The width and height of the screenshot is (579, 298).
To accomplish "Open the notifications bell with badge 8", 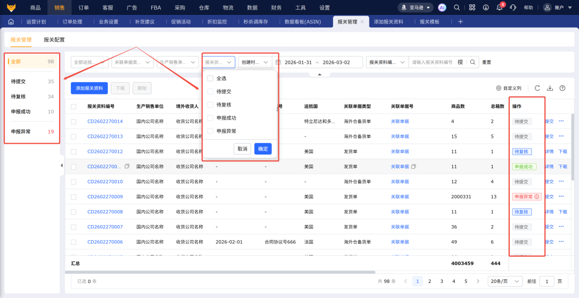I will coord(499,8).
